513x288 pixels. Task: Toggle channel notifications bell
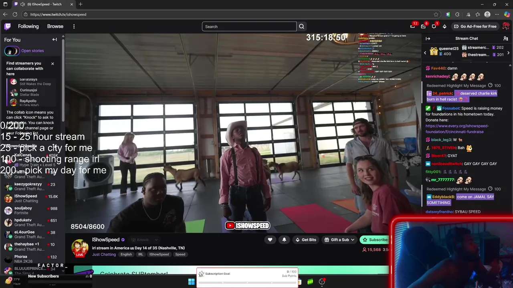point(284,240)
